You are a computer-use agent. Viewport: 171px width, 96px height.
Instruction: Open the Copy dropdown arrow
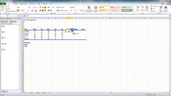(11, 9)
